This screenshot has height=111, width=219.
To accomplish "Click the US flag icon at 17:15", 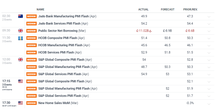I will (x=21, y=81).
